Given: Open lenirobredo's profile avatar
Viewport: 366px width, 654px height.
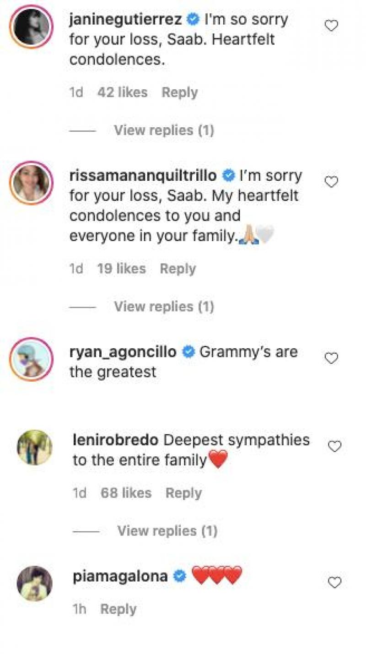Looking at the screenshot, I should pyautogui.click(x=35, y=447).
